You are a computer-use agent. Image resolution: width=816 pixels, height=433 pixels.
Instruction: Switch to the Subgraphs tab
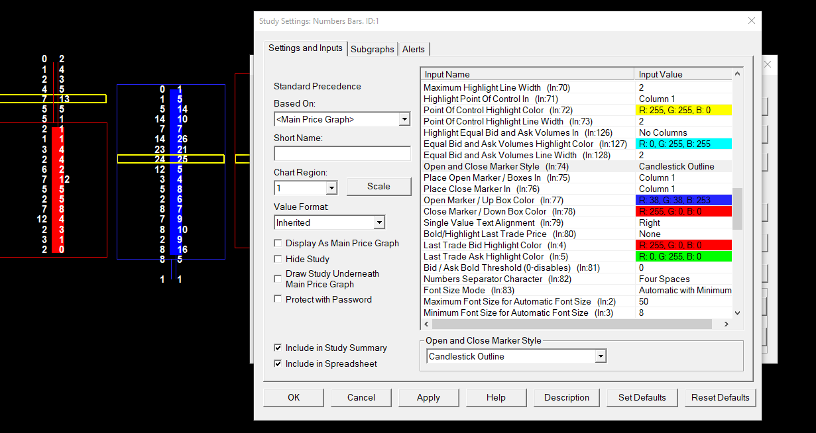373,49
